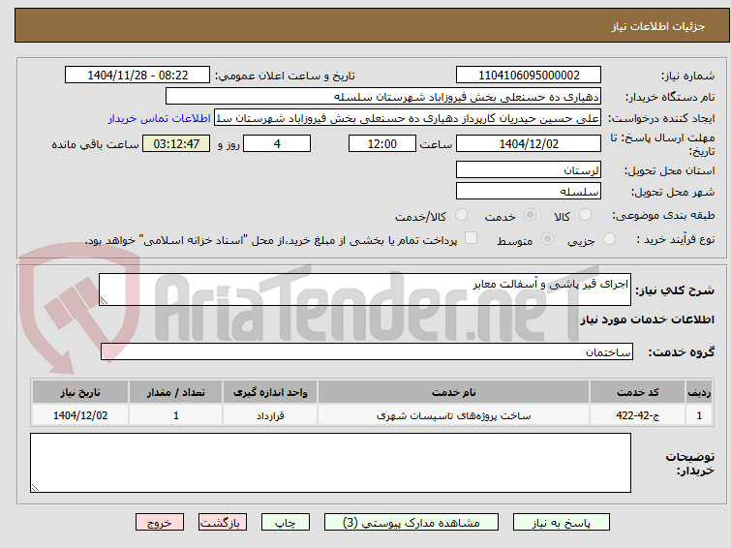Click the ایجاد کننده درخواست field
The height and width of the screenshot is (548, 731).
tap(408, 118)
